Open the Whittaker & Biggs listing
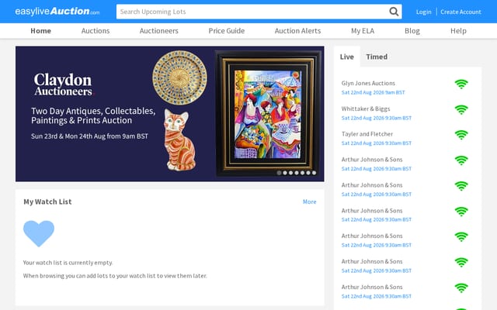497x310 pixels. 366,108
